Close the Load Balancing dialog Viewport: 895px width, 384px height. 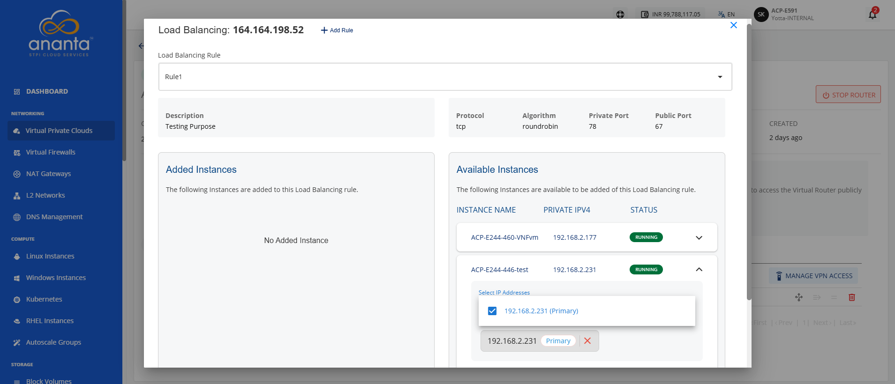point(734,25)
